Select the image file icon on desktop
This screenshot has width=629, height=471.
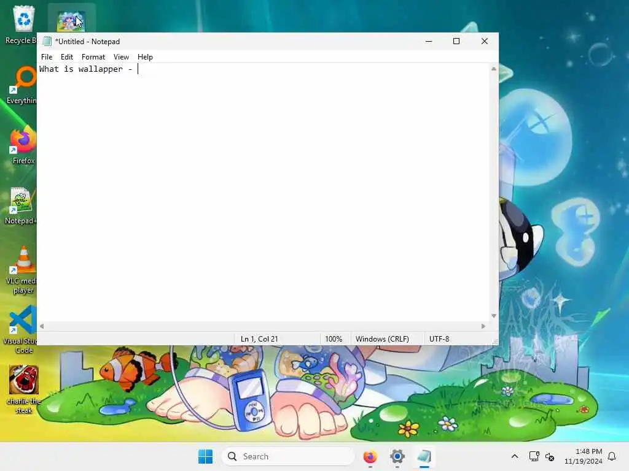[x=71, y=21]
